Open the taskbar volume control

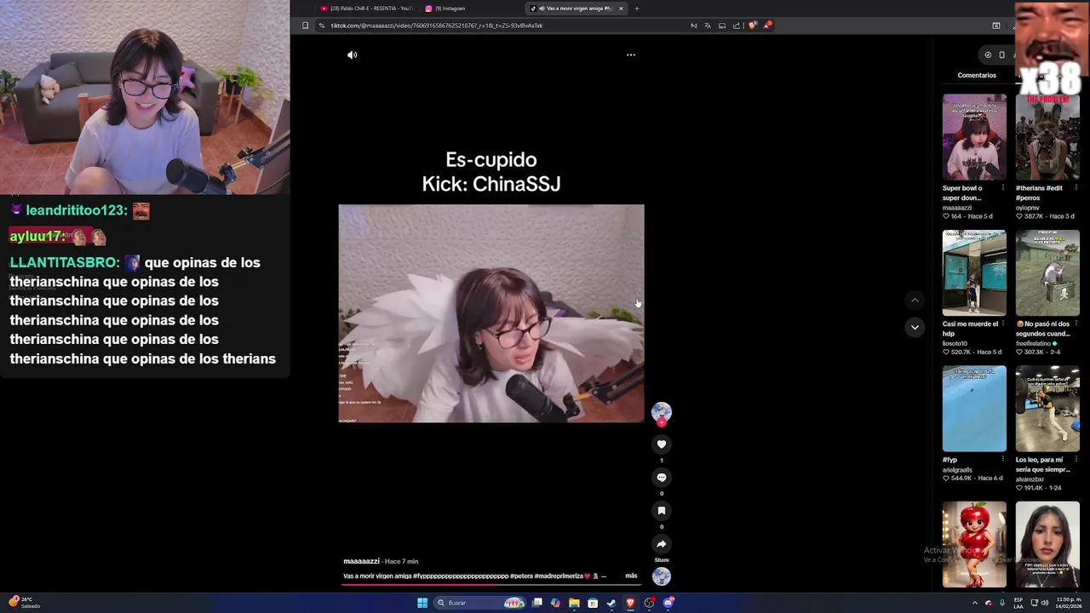[1045, 603]
